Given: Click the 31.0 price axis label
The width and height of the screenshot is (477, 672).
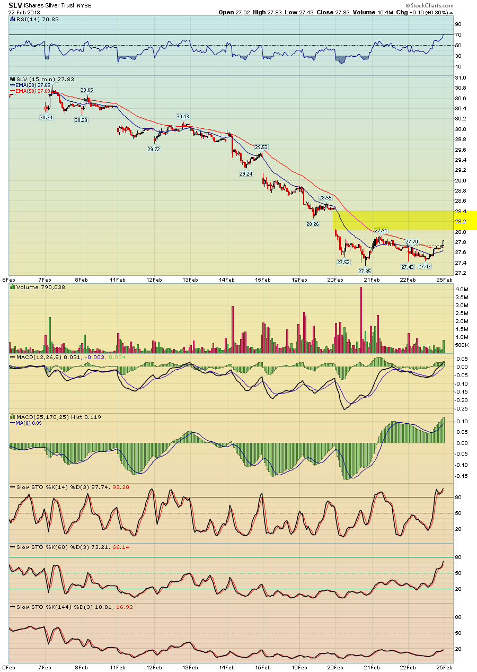Looking at the screenshot, I should [x=460, y=77].
